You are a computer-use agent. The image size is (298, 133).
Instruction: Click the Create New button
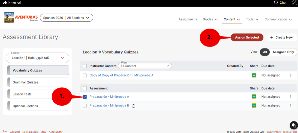click(282, 37)
